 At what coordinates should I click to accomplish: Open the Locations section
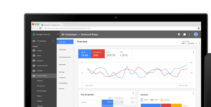62,78
